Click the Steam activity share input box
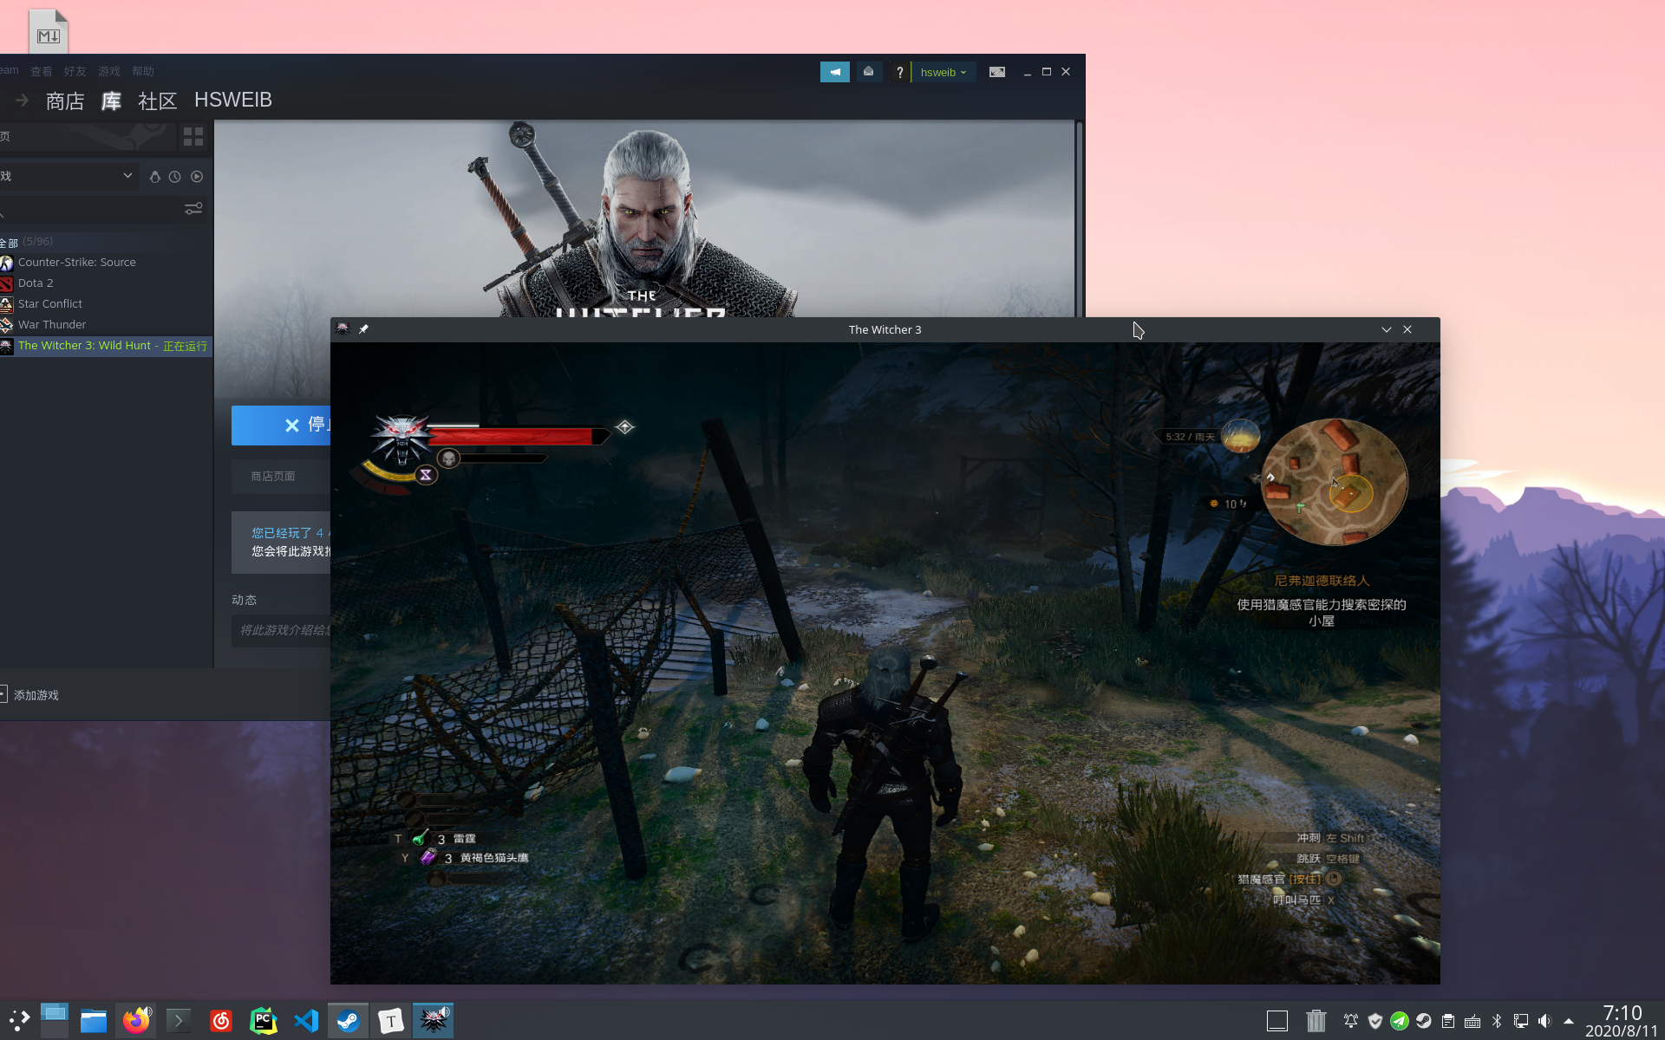The image size is (1665, 1040). tap(281, 630)
